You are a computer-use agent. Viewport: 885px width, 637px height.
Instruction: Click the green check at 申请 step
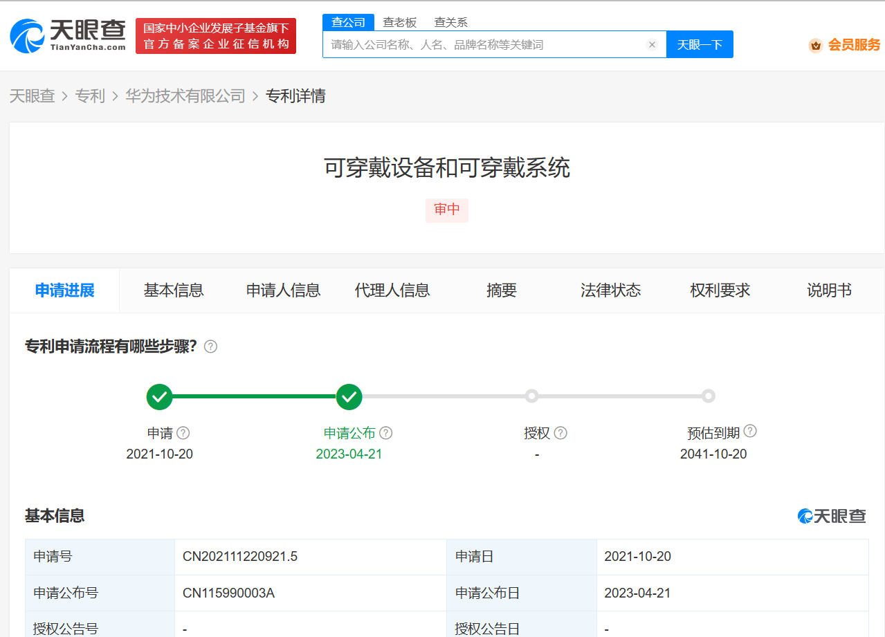pyautogui.click(x=159, y=396)
